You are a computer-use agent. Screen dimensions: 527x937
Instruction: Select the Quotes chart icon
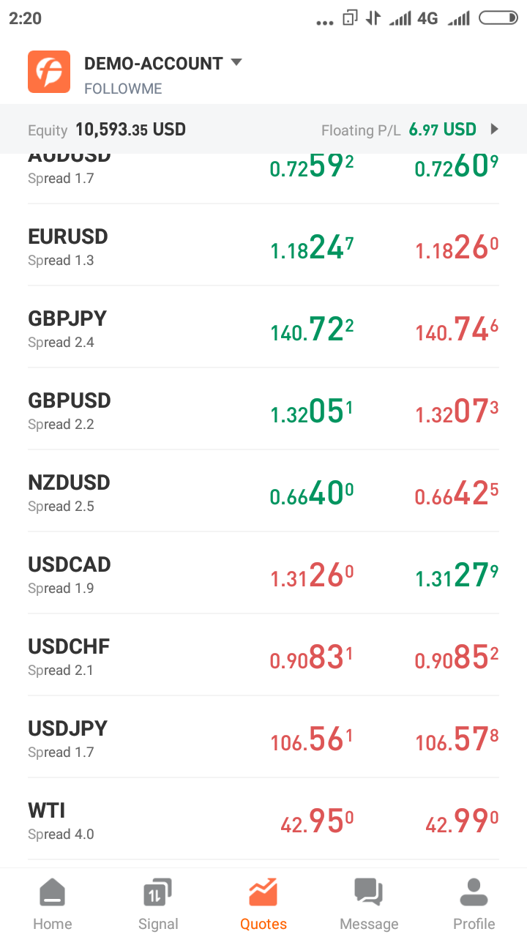[263, 892]
